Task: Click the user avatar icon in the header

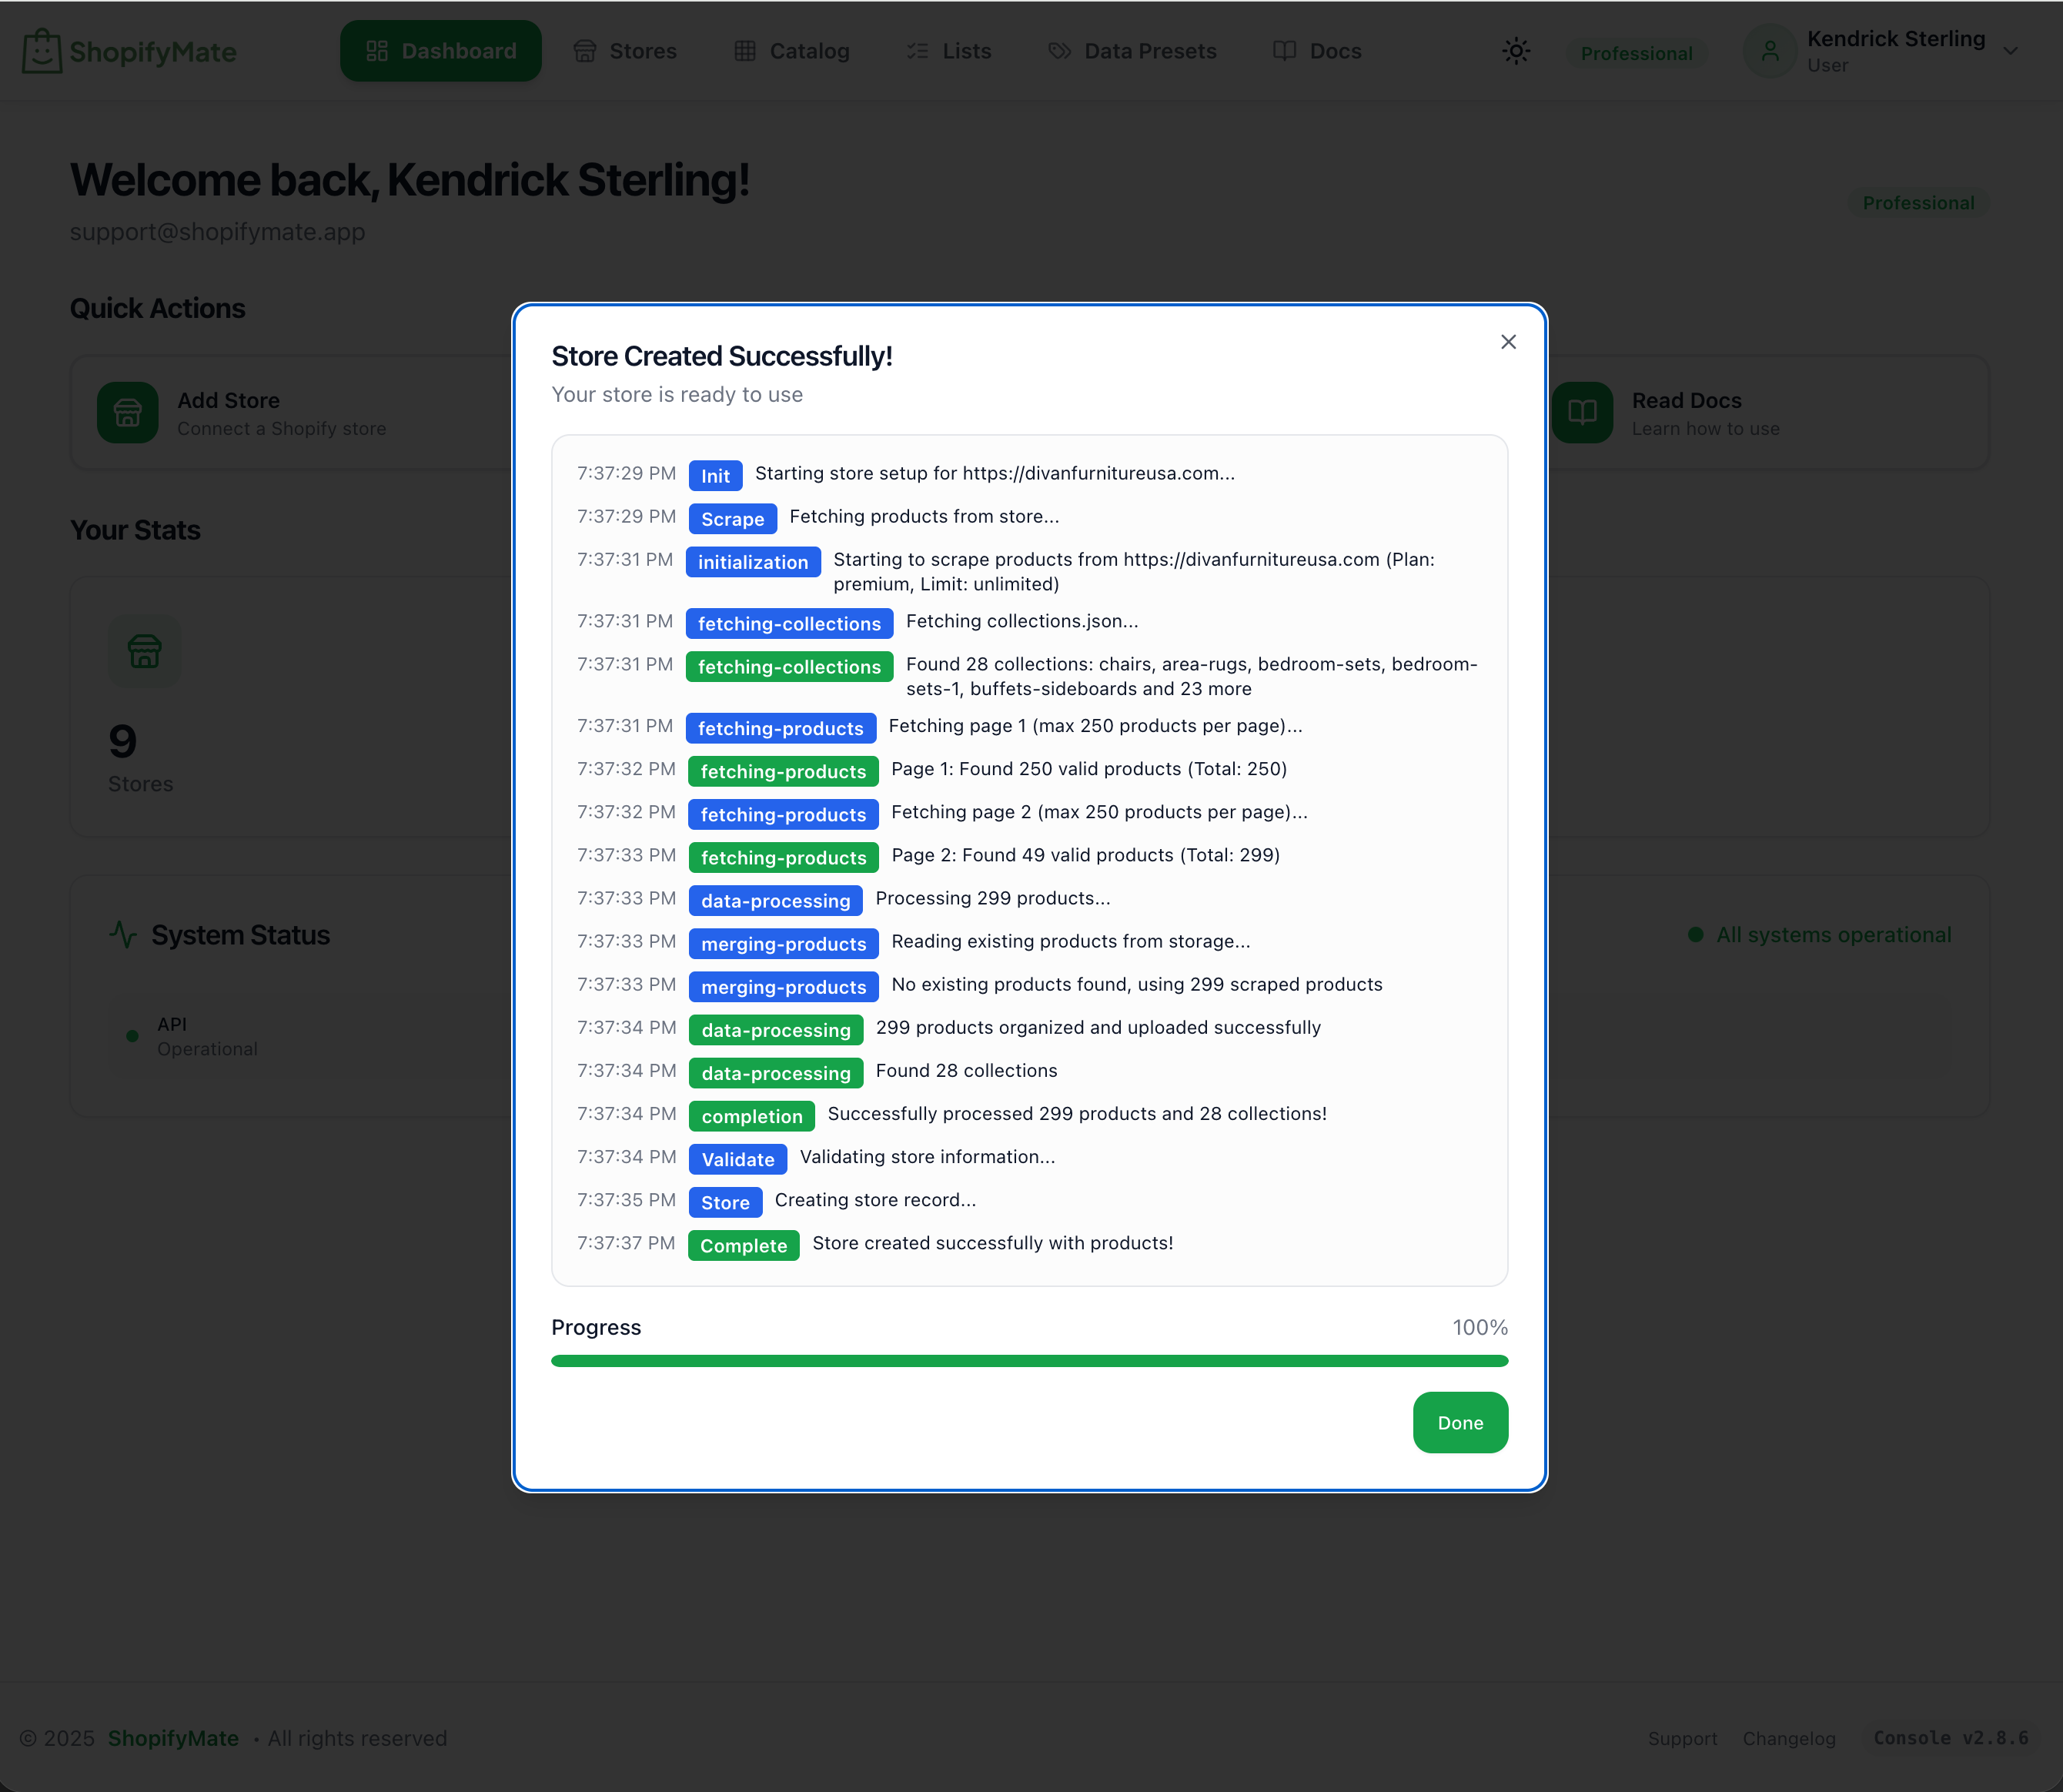Action: click(1769, 50)
